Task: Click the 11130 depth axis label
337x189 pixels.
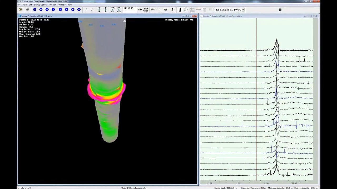Action: 210,183
